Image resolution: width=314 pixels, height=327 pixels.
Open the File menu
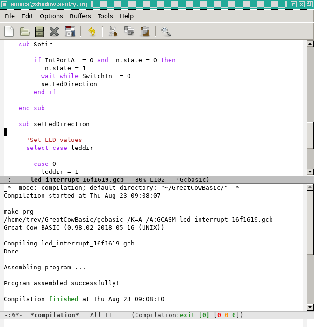pos(10,16)
